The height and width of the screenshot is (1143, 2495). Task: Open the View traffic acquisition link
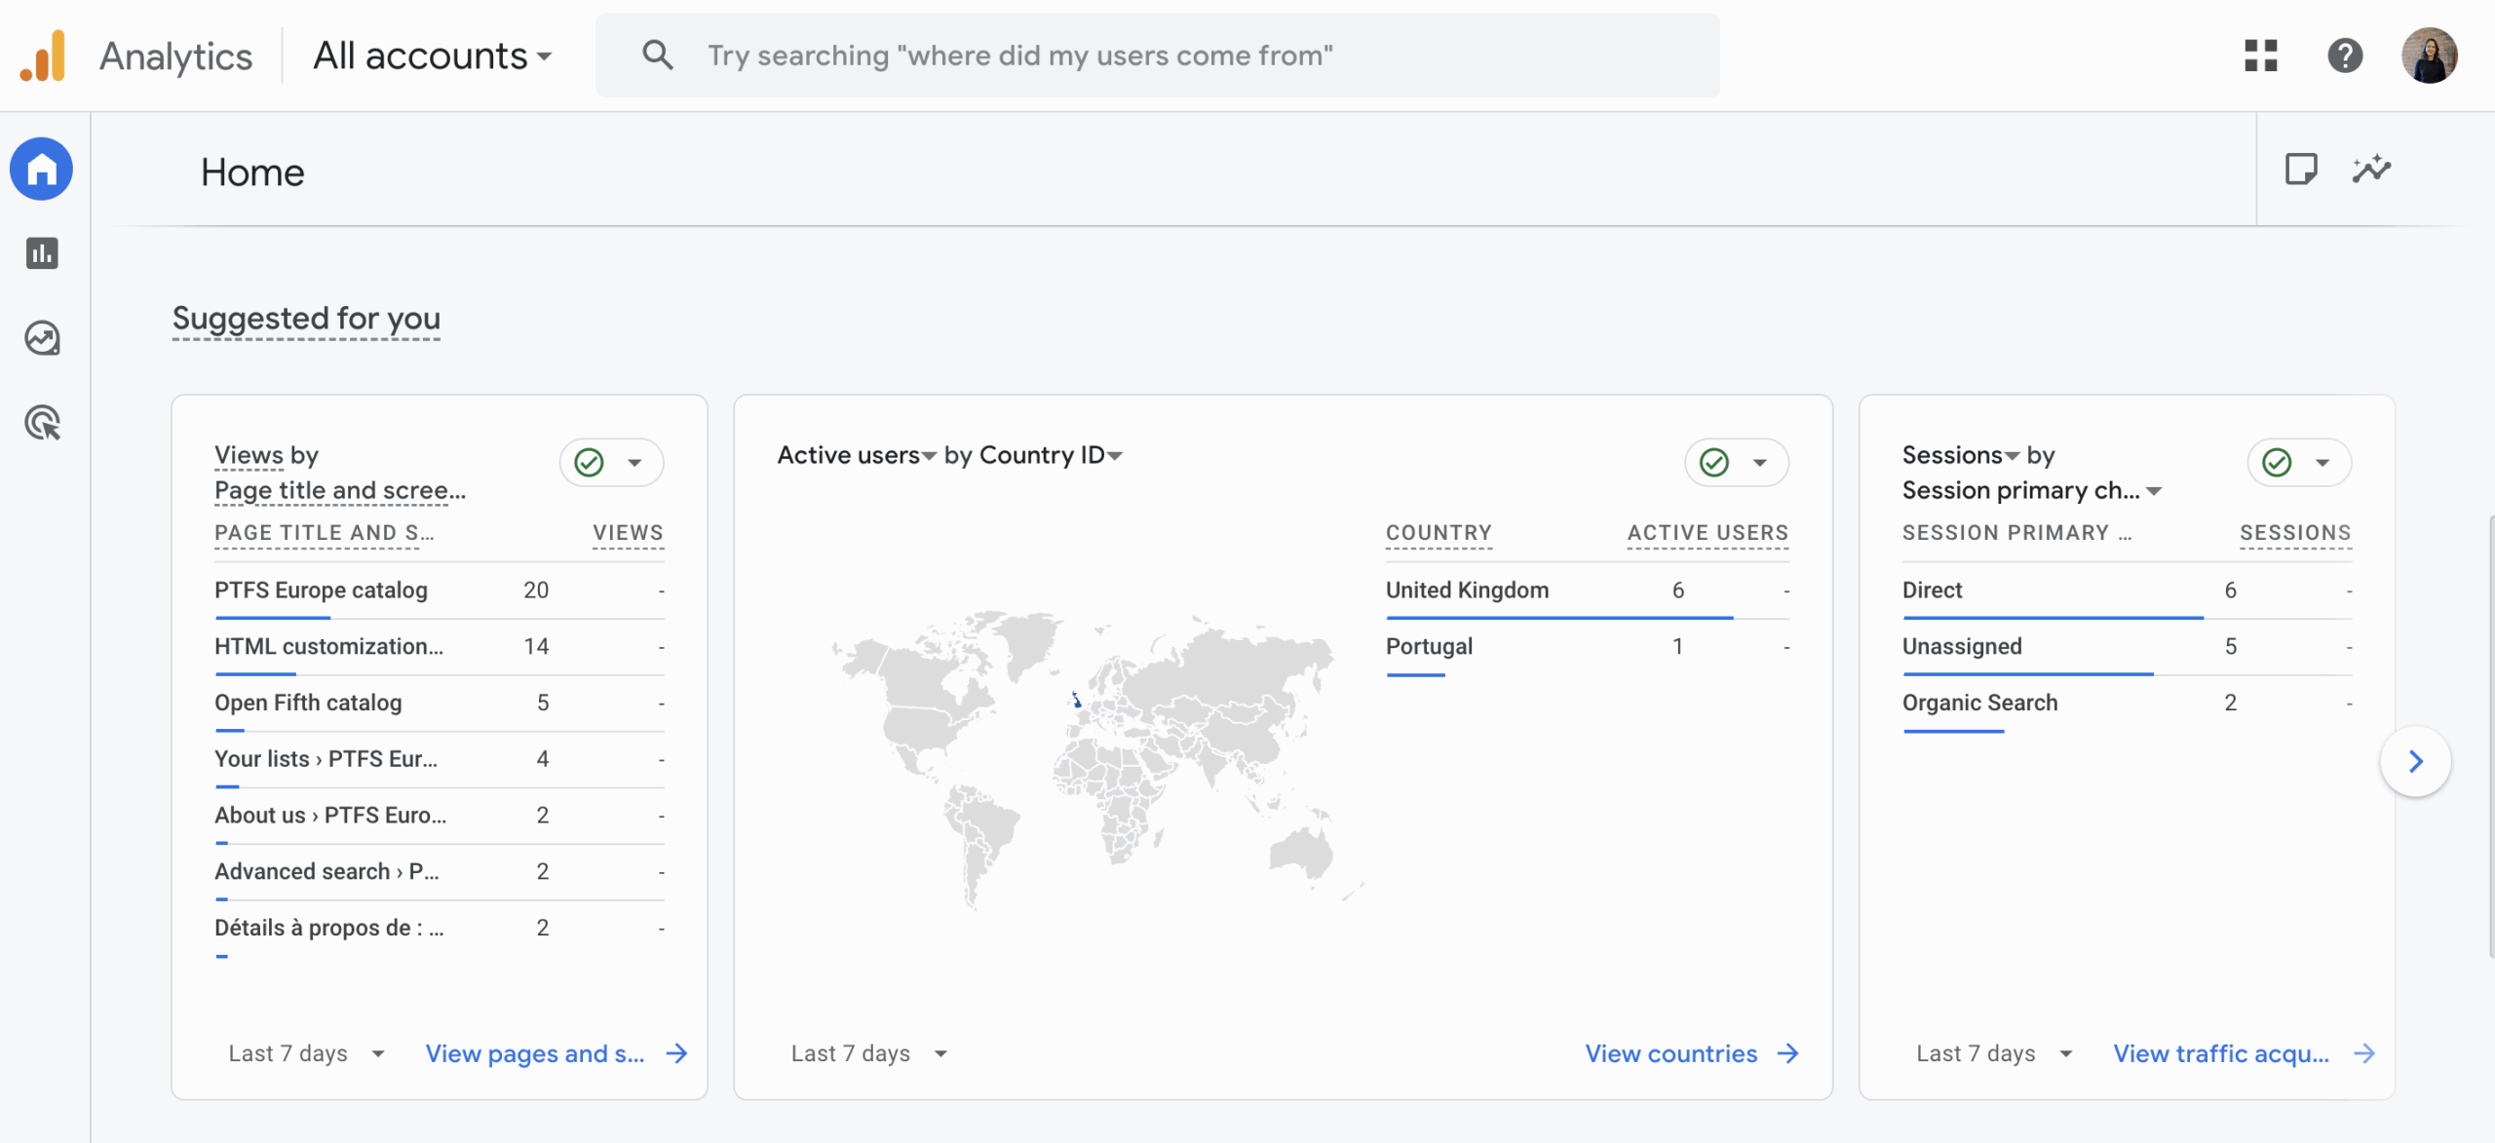(x=2221, y=1053)
